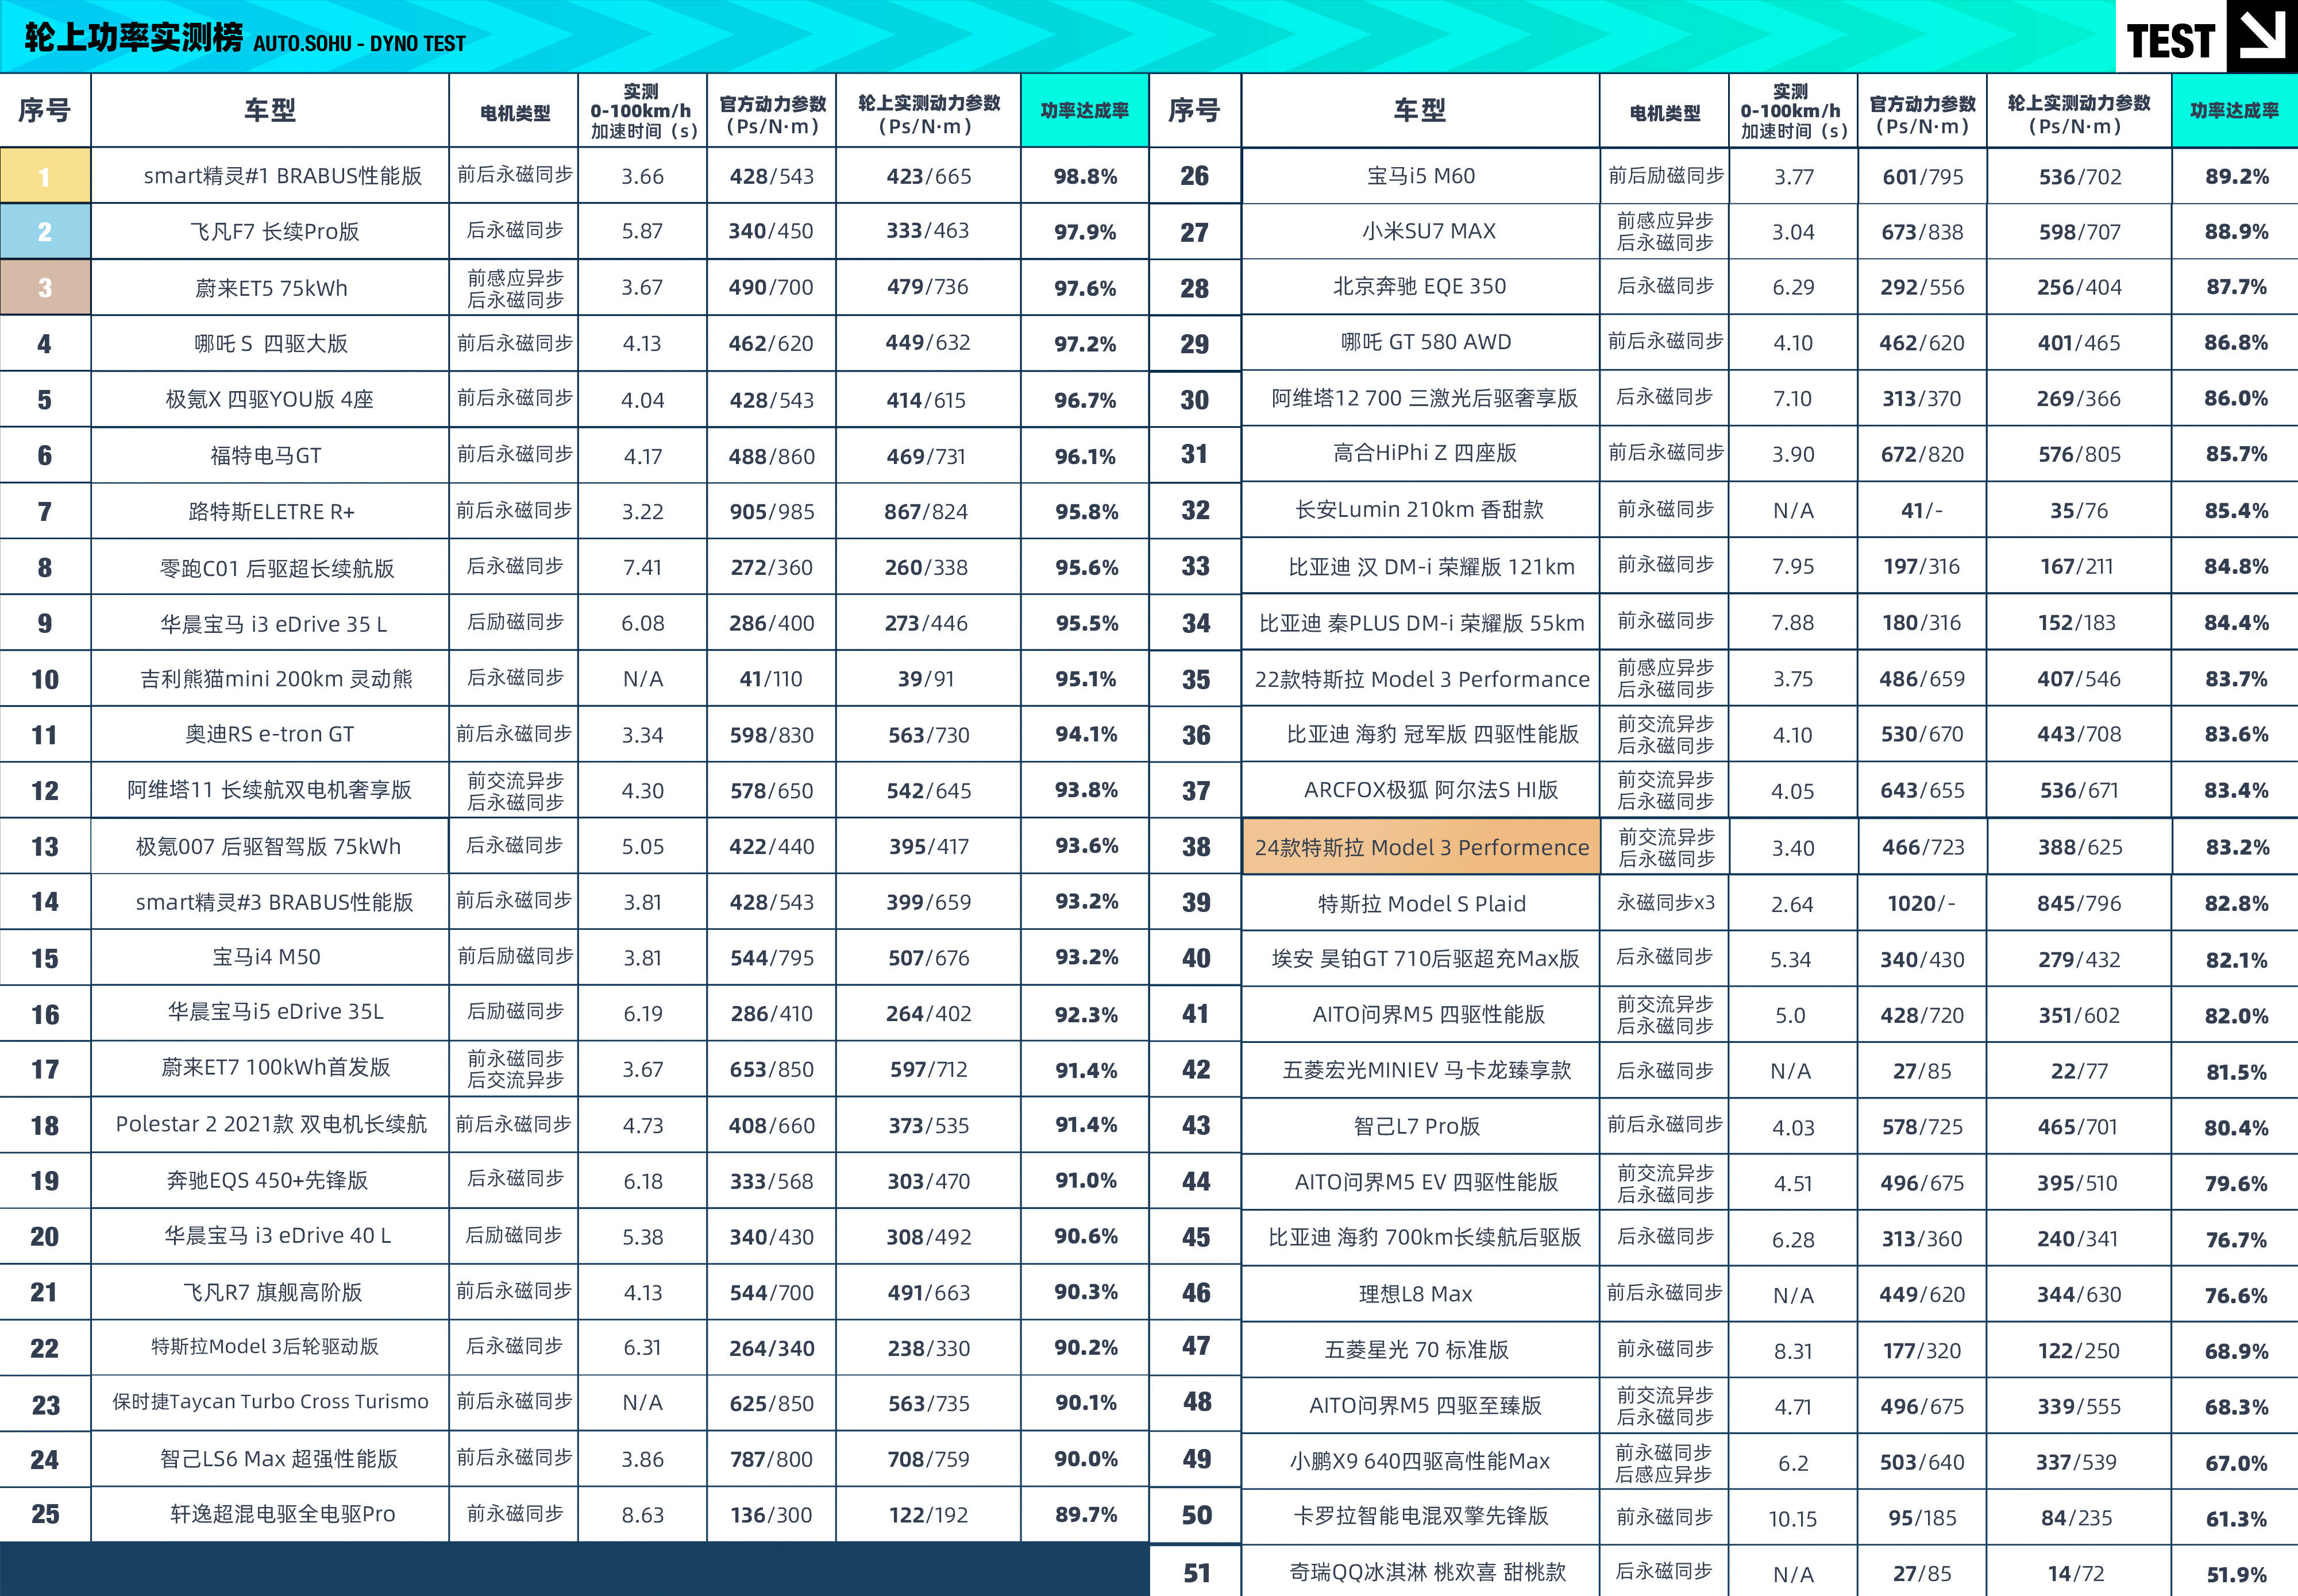Screen dimensions: 2298x1596
Task: Click 1020/- official power value
Action: [x=1921, y=904]
